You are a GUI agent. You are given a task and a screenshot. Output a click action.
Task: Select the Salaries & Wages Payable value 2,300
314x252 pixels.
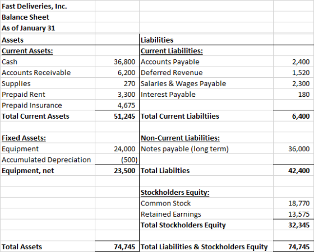pos(301,83)
